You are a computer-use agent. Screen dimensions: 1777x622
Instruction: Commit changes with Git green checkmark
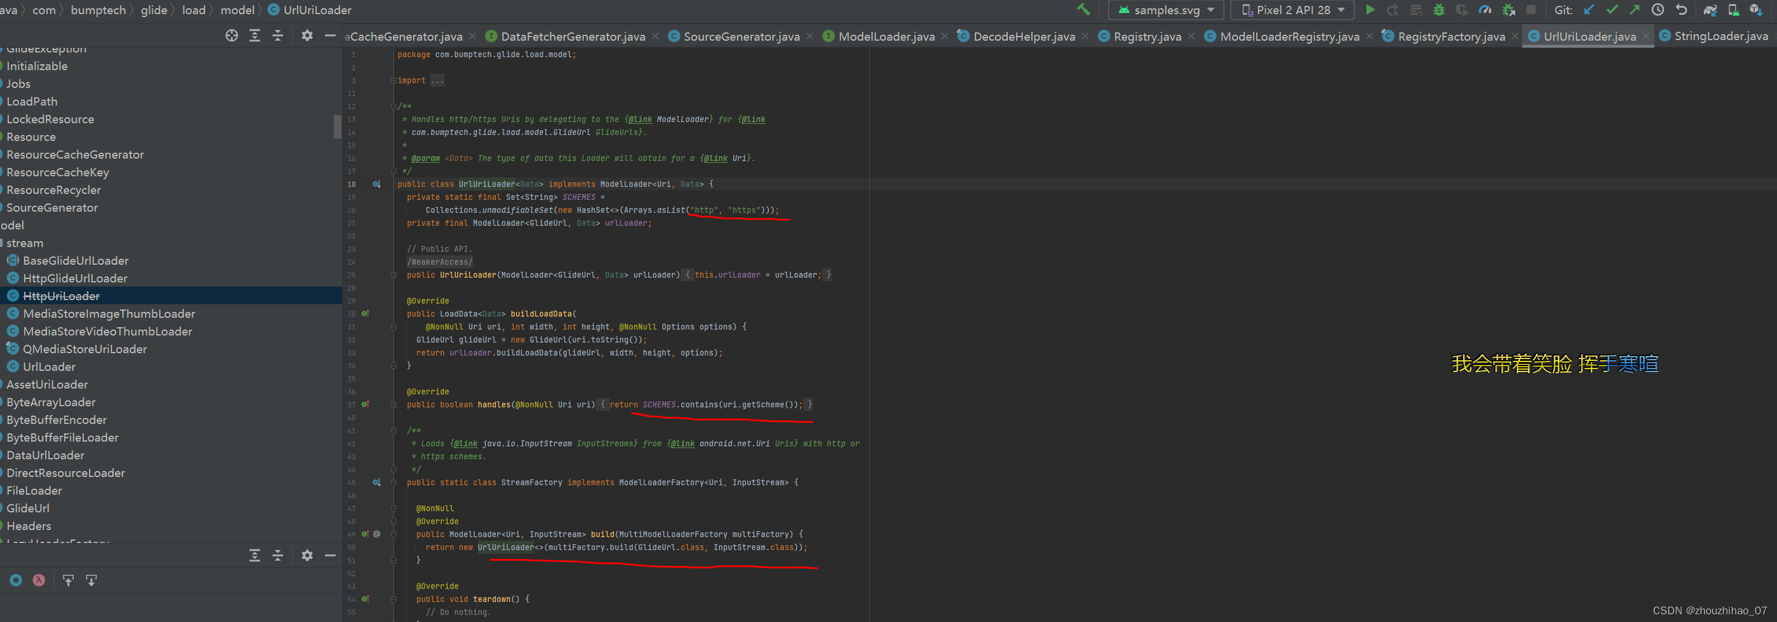click(1612, 9)
